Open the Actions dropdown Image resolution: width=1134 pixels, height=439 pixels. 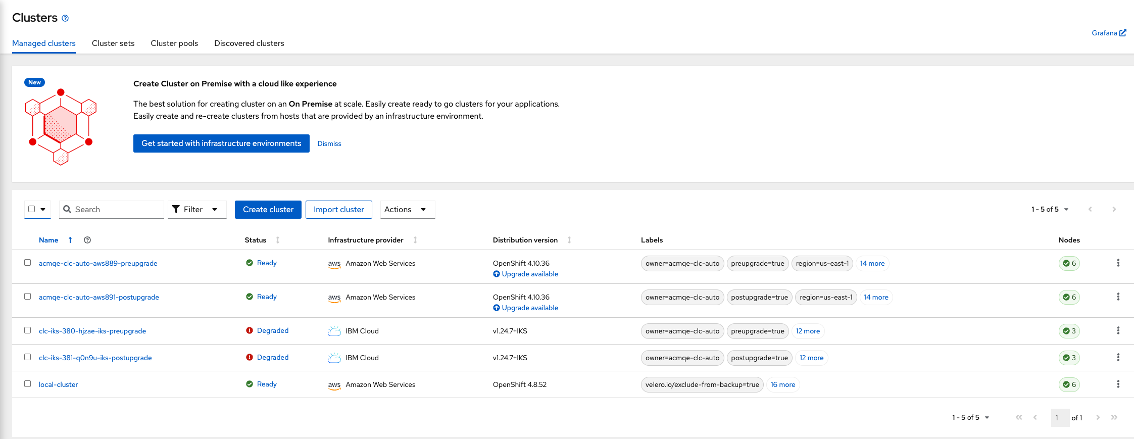[x=407, y=210]
